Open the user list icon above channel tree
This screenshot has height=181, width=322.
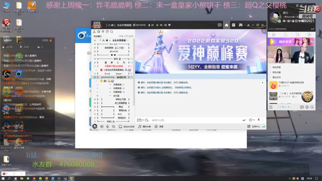94,32
